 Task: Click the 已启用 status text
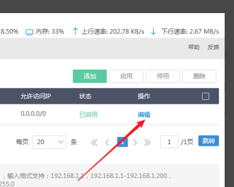tap(88, 115)
